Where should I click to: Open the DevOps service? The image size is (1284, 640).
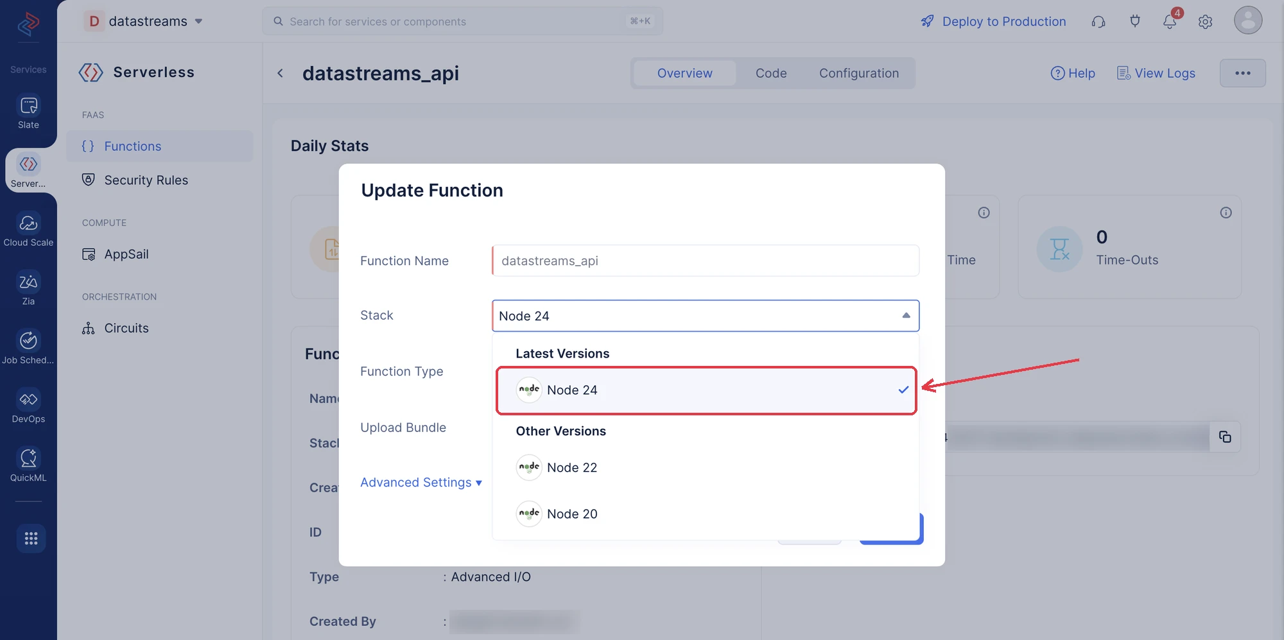point(28,406)
